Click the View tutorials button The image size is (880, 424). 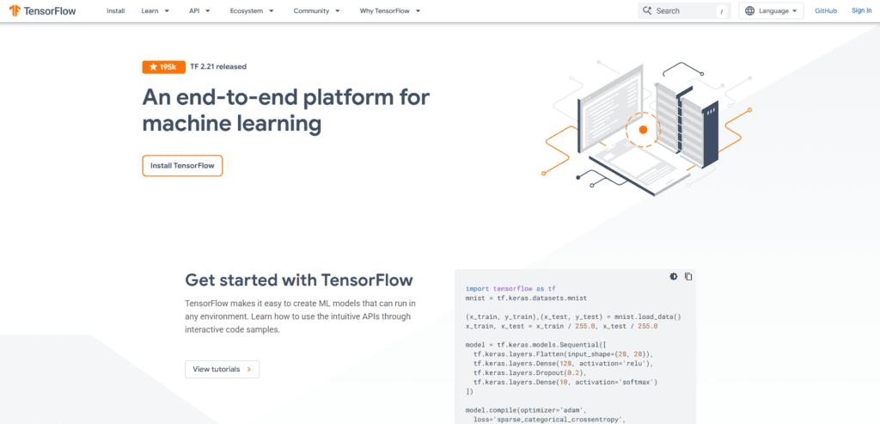pos(223,370)
